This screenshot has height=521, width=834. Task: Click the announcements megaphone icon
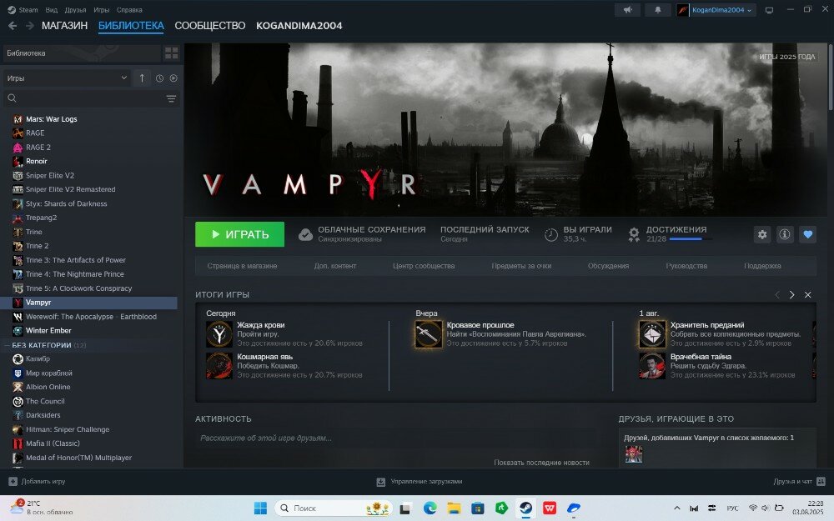click(x=628, y=10)
